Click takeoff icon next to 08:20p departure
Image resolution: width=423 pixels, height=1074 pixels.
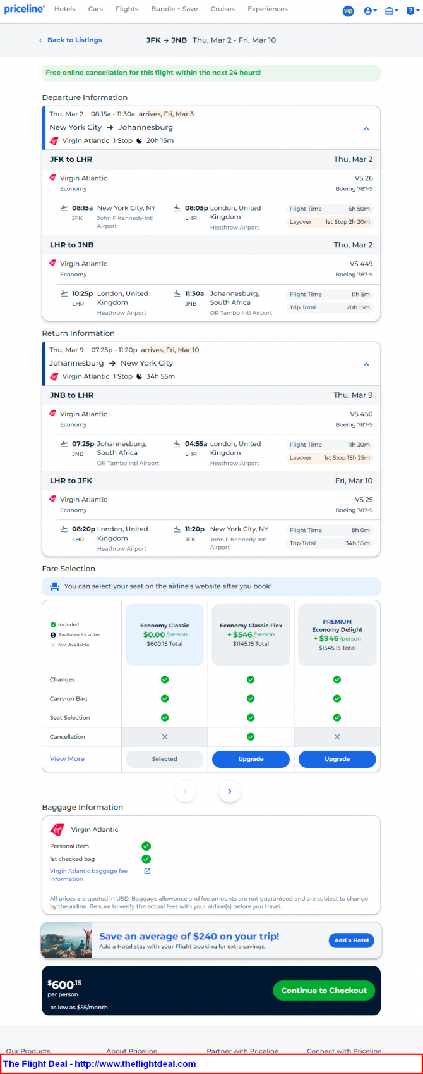click(x=64, y=529)
